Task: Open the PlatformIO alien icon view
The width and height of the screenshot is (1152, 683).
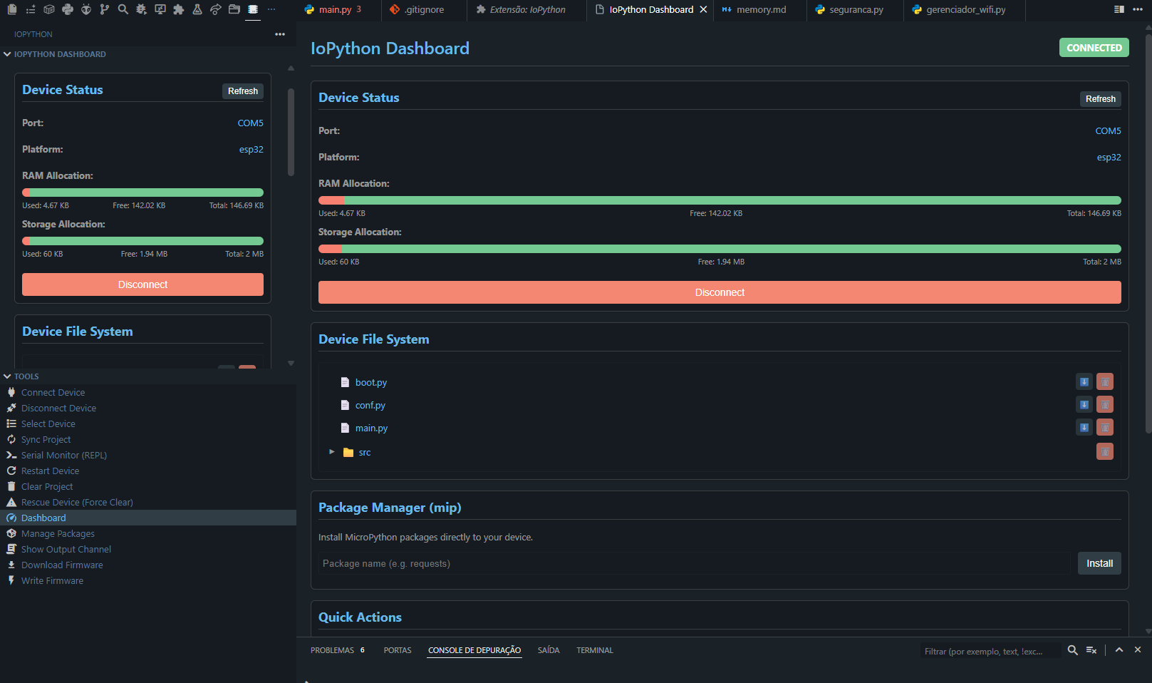Action: [x=86, y=9]
